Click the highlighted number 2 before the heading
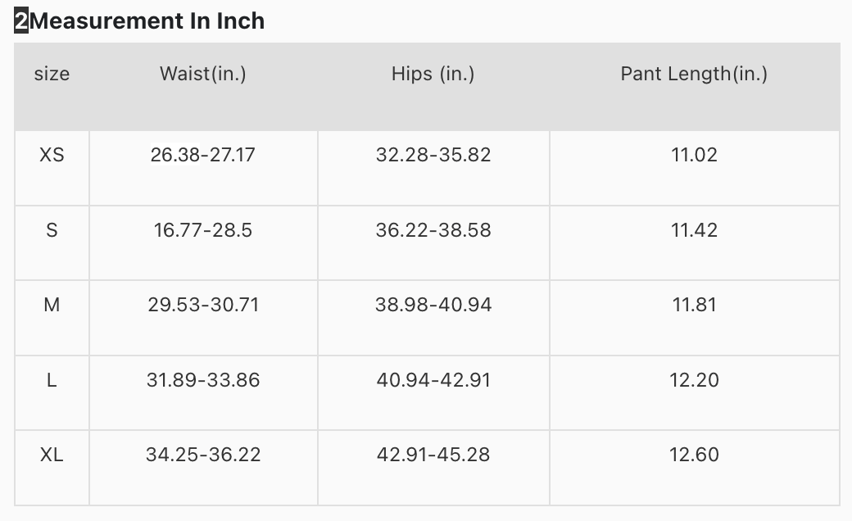 (21, 21)
